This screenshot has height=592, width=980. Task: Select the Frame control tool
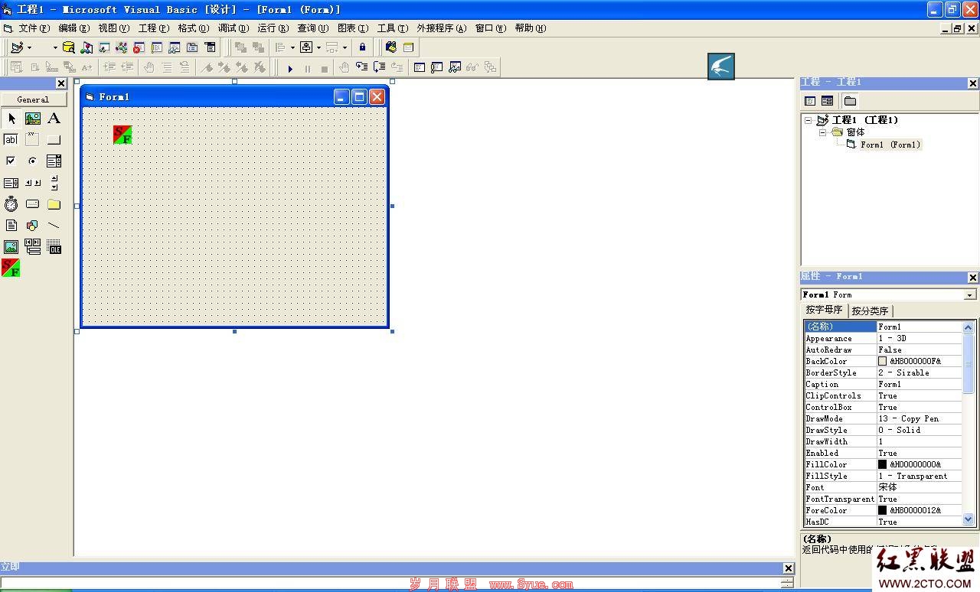click(x=32, y=140)
